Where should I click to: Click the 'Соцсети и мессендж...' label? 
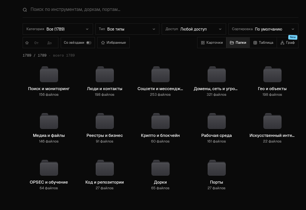click(160, 89)
